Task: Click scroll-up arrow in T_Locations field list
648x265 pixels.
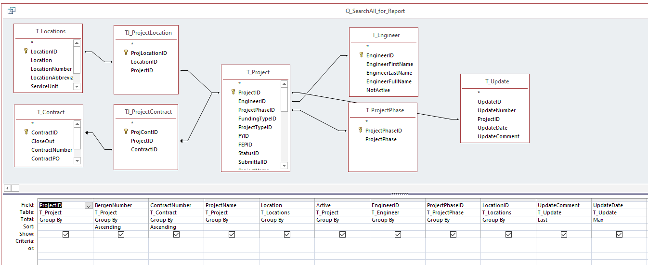Action: pos(77,43)
